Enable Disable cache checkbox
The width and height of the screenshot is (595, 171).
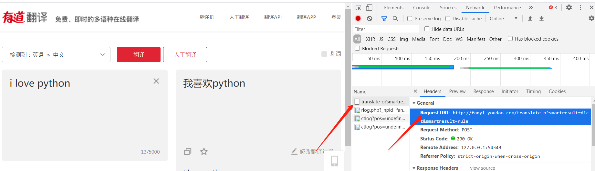coord(448,19)
